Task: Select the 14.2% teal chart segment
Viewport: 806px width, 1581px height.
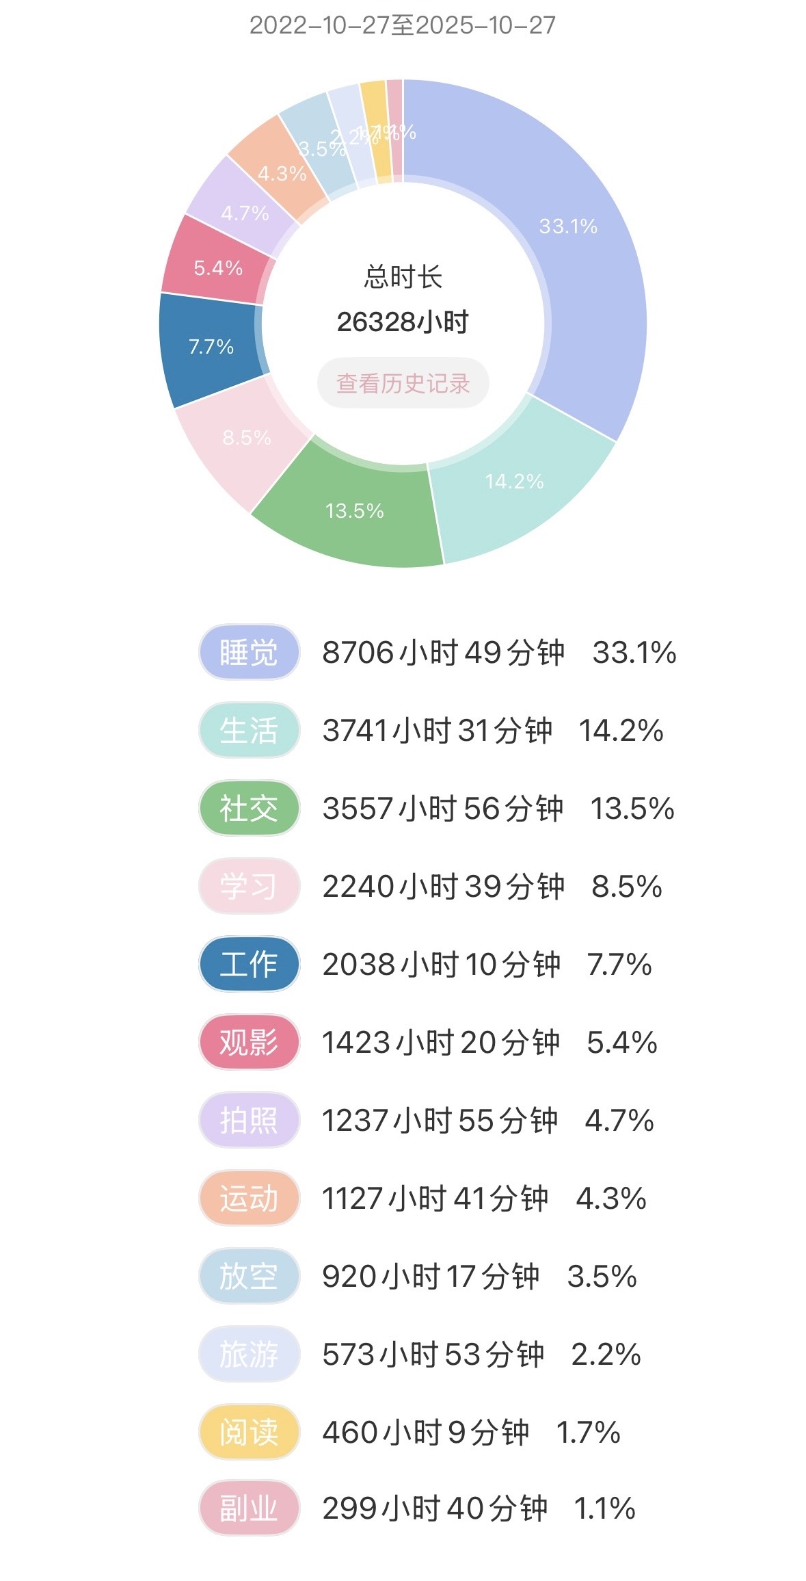Action: [x=514, y=482]
